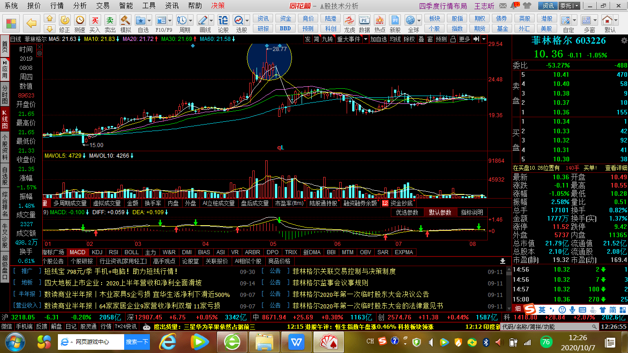
Task: Open the 行情 menu
Action: [57, 6]
